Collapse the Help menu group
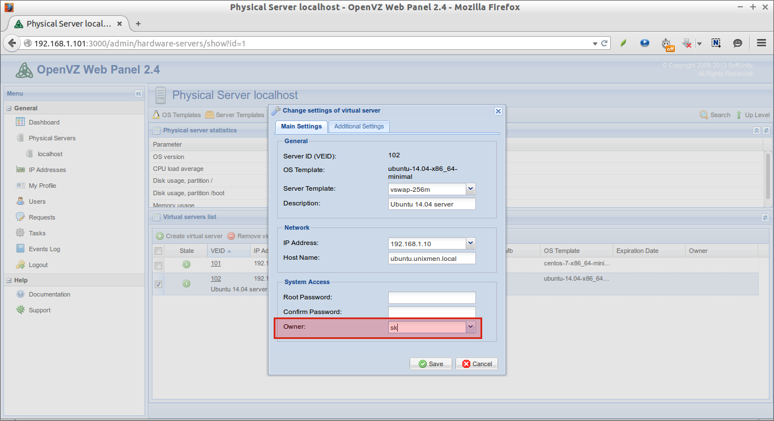The image size is (774, 421). click(9, 280)
